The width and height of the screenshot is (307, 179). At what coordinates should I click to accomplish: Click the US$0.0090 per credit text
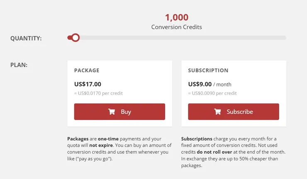coord(212,93)
